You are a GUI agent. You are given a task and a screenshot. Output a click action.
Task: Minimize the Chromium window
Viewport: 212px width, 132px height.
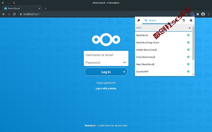point(8,3)
